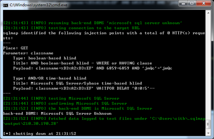Click the 'confirming Microsoft SQL Server' log line
This screenshot has height=139, width=214.
65,103
